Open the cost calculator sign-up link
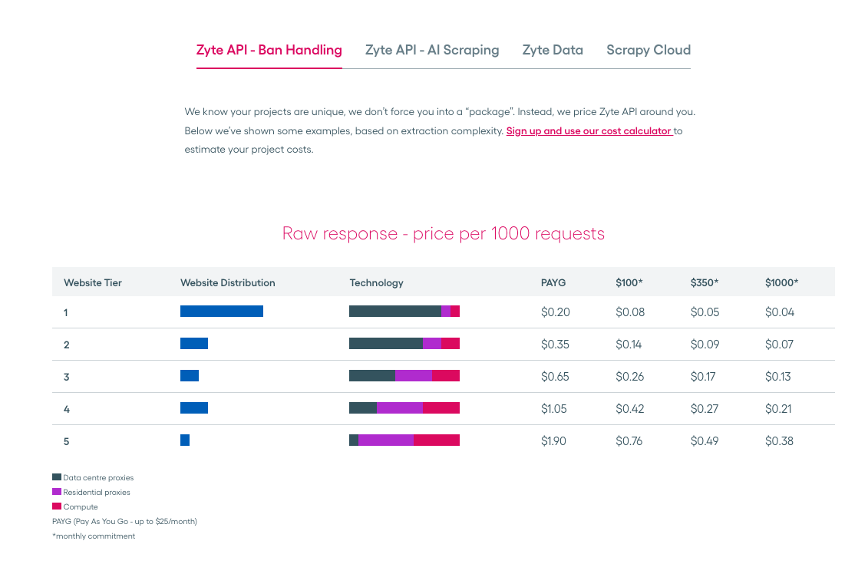The width and height of the screenshot is (868, 564). click(589, 130)
